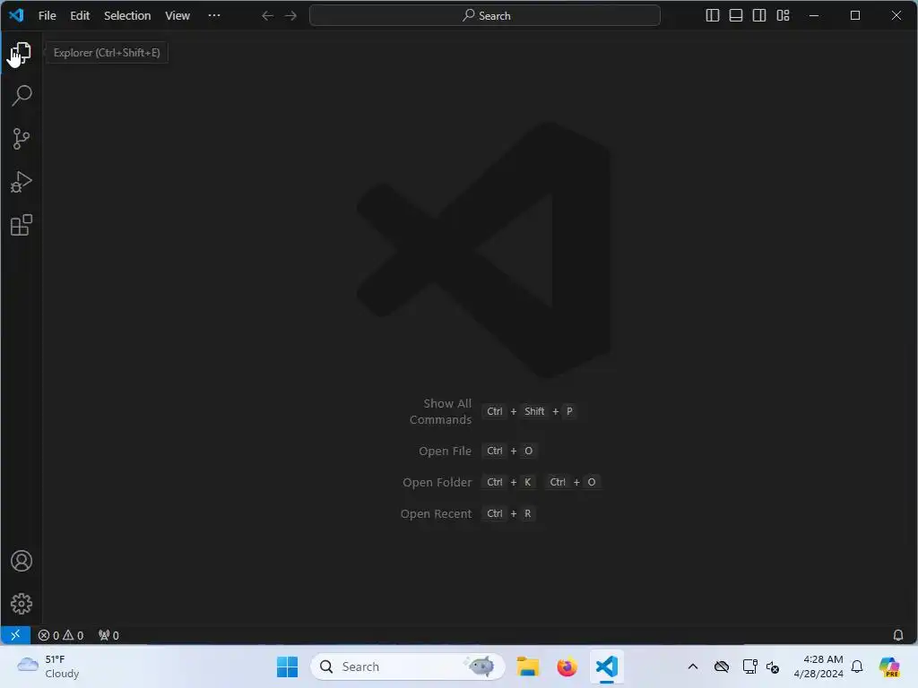Open File Explorer from taskbar
Viewport: 918px width, 688px height.
coord(527,666)
